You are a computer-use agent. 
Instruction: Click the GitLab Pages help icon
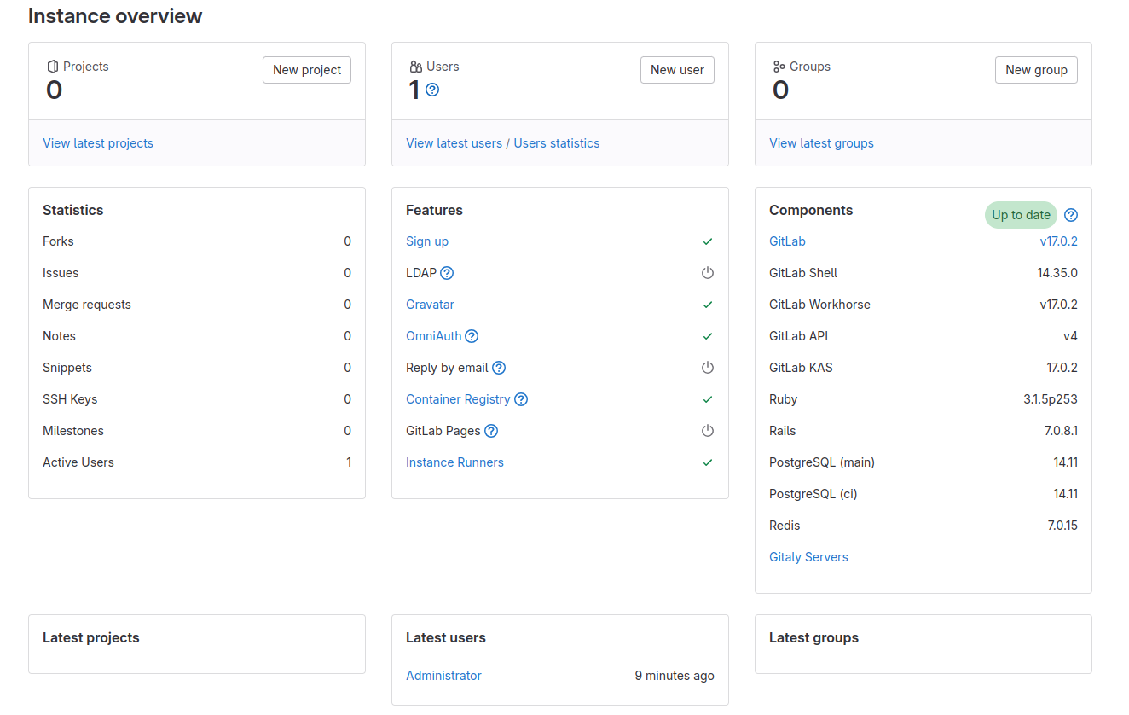point(491,431)
